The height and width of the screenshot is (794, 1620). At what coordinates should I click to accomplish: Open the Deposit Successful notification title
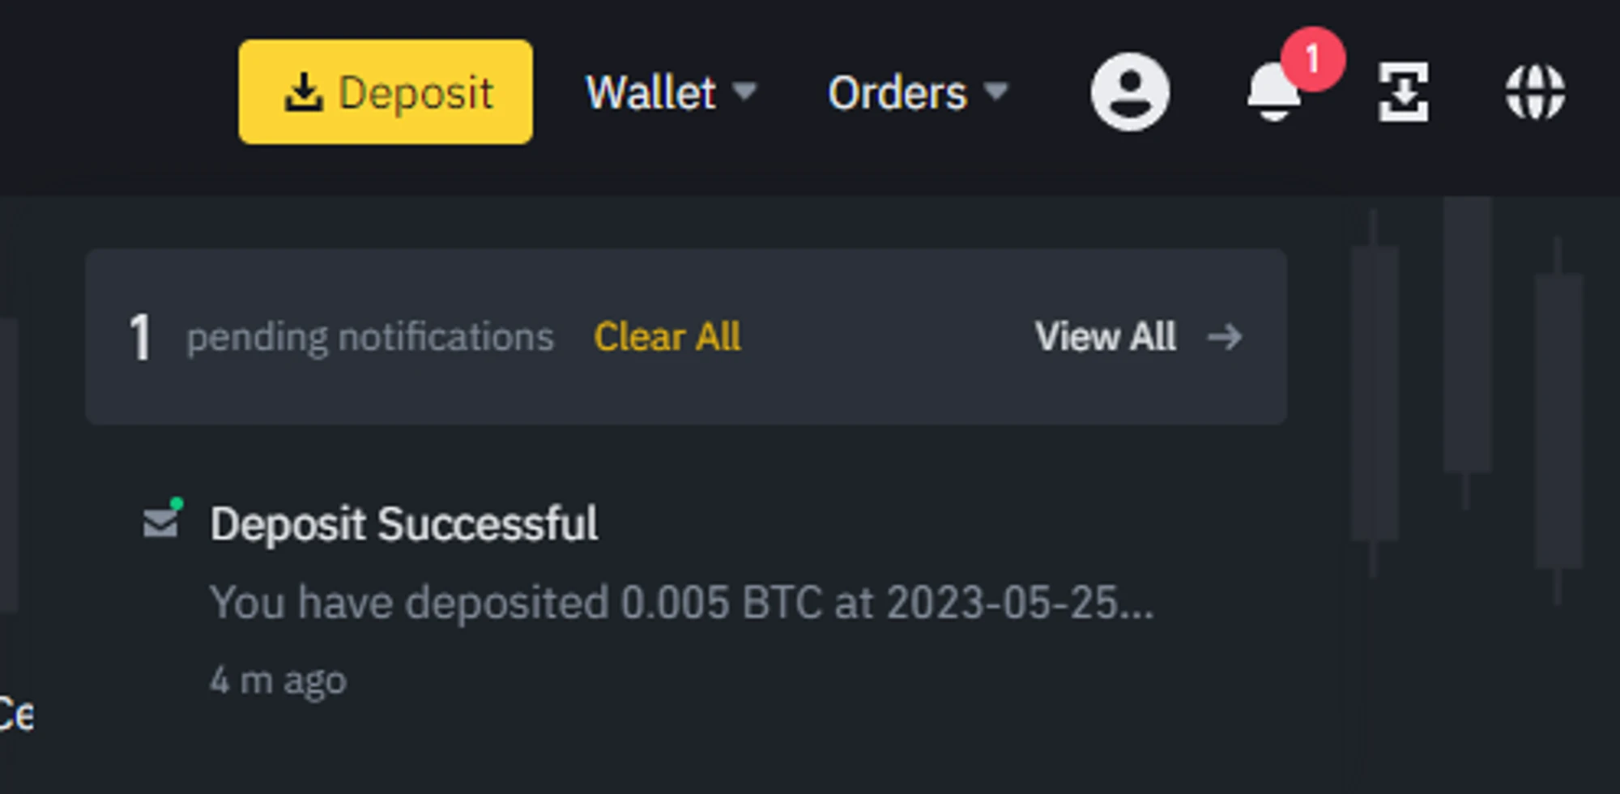(x=403, y=523)
